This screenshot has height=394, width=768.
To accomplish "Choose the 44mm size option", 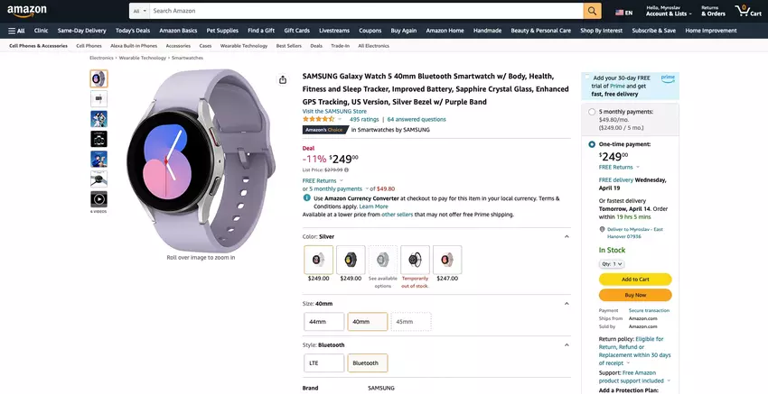I will pos(323,322).
